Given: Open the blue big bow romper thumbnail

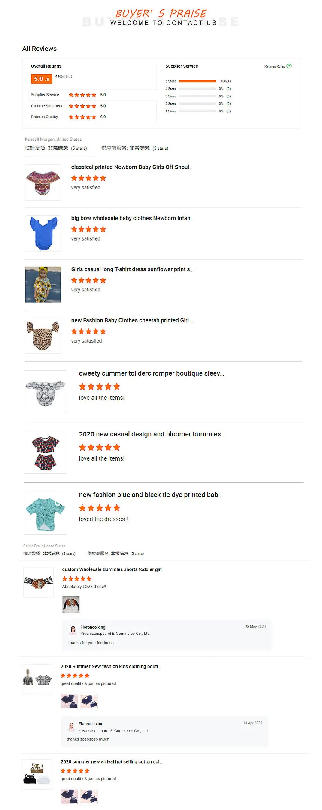Looking at the screenshot, I should coord(43,233).
